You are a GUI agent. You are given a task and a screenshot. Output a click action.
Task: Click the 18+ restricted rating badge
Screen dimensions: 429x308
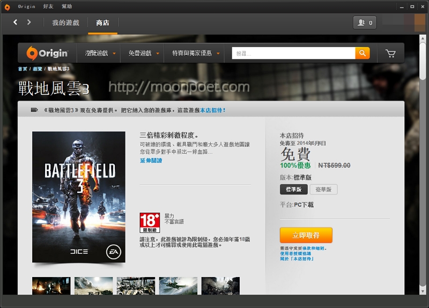(x=150, y=222)
